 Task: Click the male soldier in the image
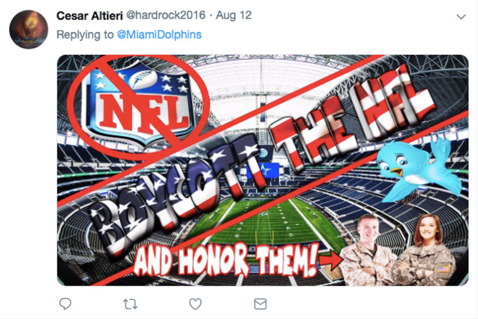coord(369,250)
